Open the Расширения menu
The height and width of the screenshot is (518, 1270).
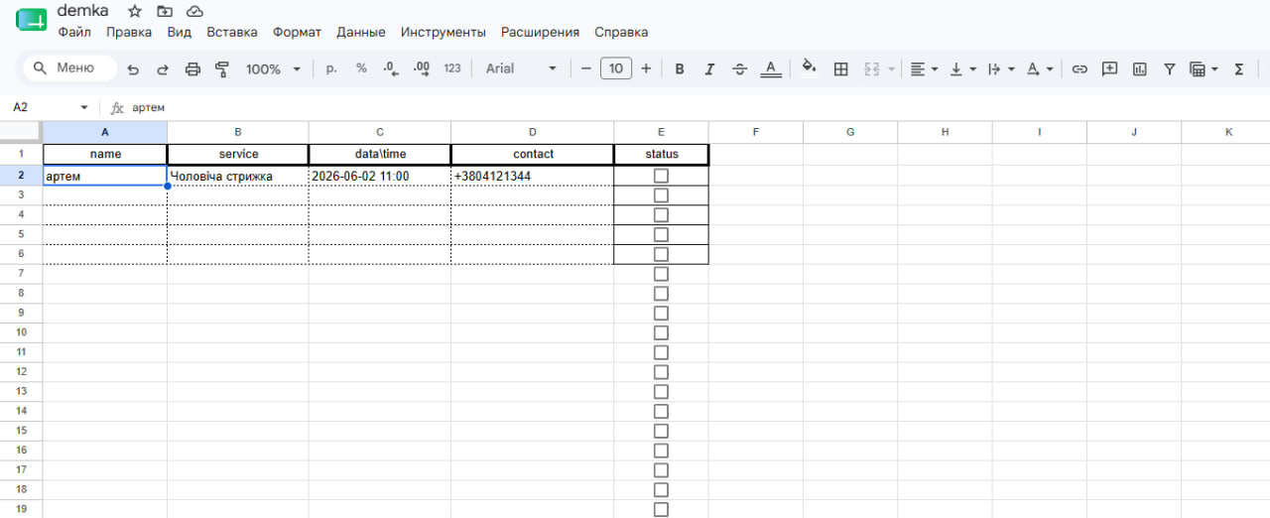[x=540, y=33]
